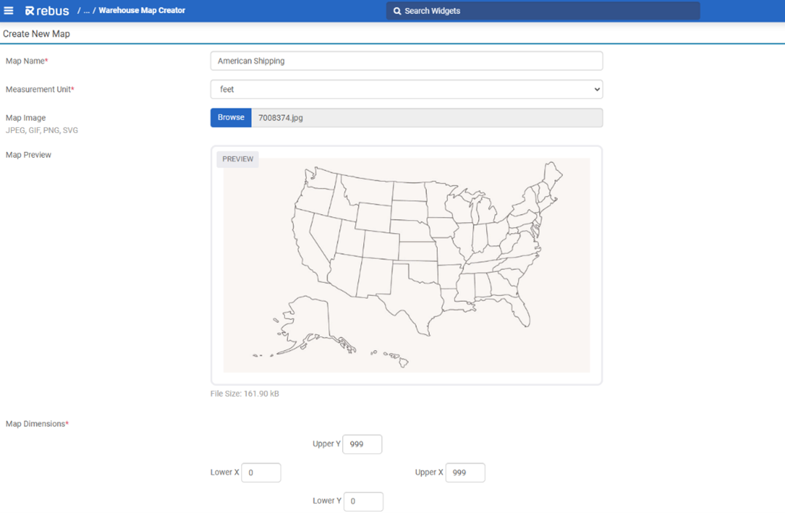This screenshot has width=785, height=513.
Task: Open the hamburger navigation menu
Action: click(x=9, y=11)
